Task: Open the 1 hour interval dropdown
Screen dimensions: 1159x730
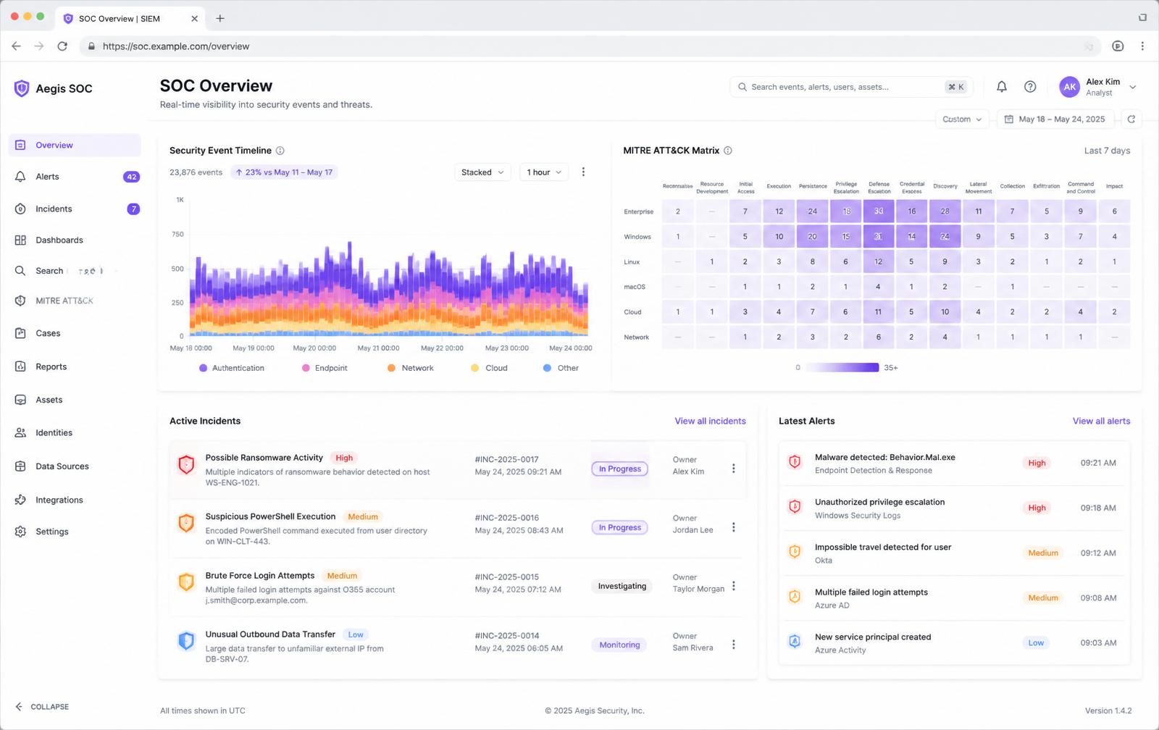Action: (544, 172)
